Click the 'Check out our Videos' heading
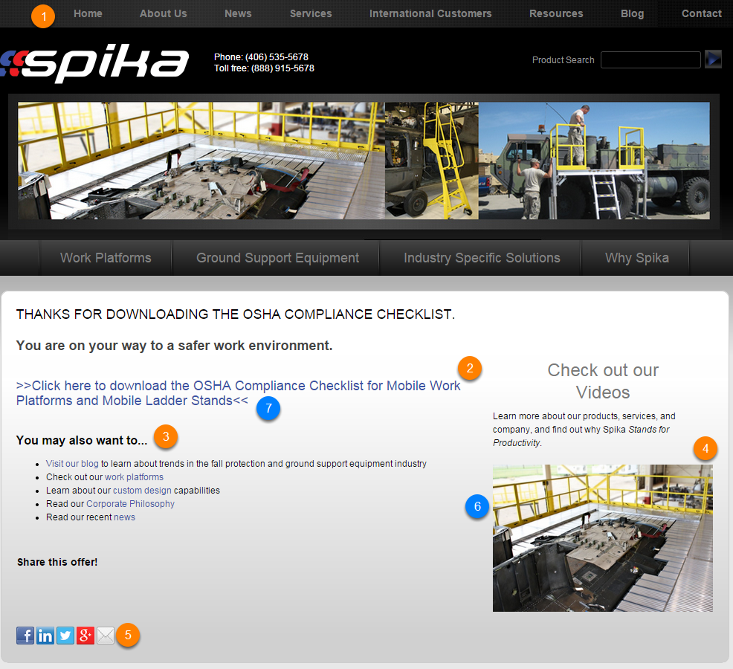Screen dimensions: 733x669 [x=603, y=381]
